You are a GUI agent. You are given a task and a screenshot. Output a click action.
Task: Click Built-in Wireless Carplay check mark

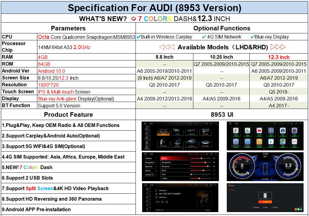[x=139, y=37]
